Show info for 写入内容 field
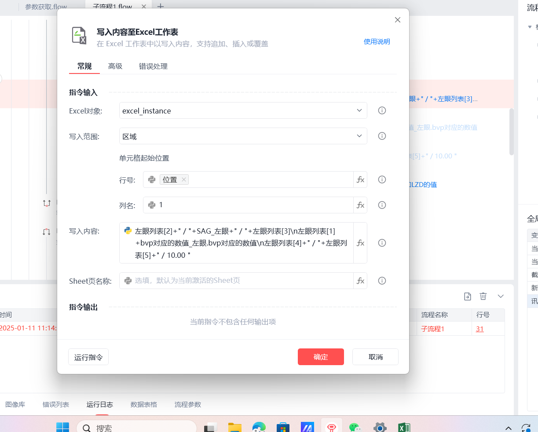Viewport: 538px width, 432px height. coord(382,243)
